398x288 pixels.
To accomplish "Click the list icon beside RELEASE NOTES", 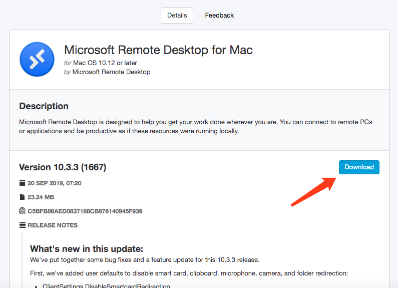I will point(23,225).
